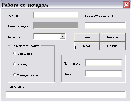Click the Отмена button
This screenshot has width=131, height=102.
tap(113, 46)
